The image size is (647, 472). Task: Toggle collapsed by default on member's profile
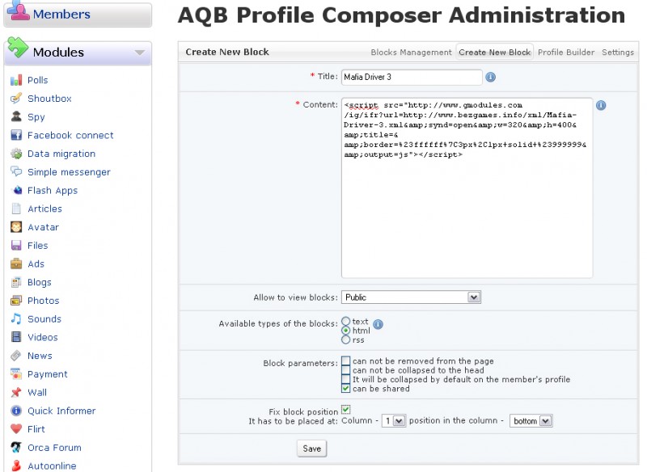(x=346, y=379)
